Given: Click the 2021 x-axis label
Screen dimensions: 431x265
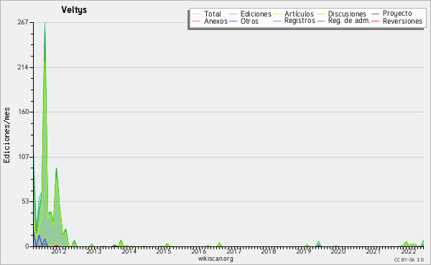Looking at the screenshot, I should [374, 251].
